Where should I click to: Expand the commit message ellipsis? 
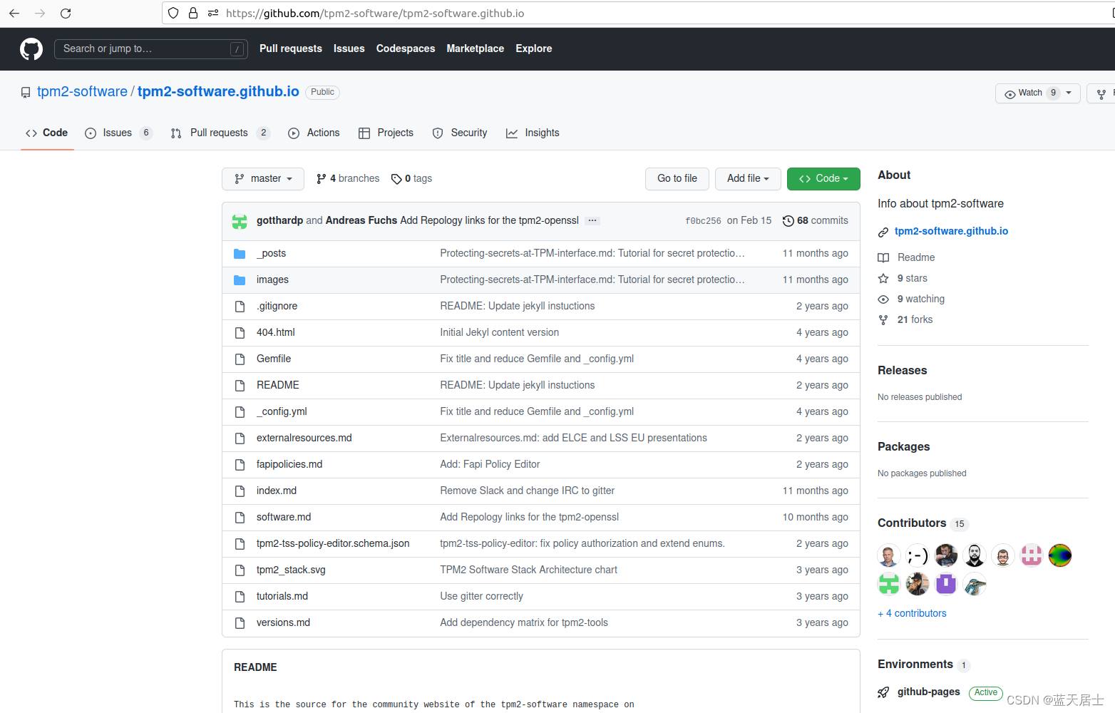(x=592, y=221)
